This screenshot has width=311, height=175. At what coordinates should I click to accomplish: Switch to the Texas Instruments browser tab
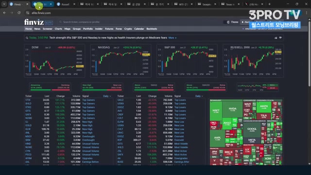pos(230,4)
